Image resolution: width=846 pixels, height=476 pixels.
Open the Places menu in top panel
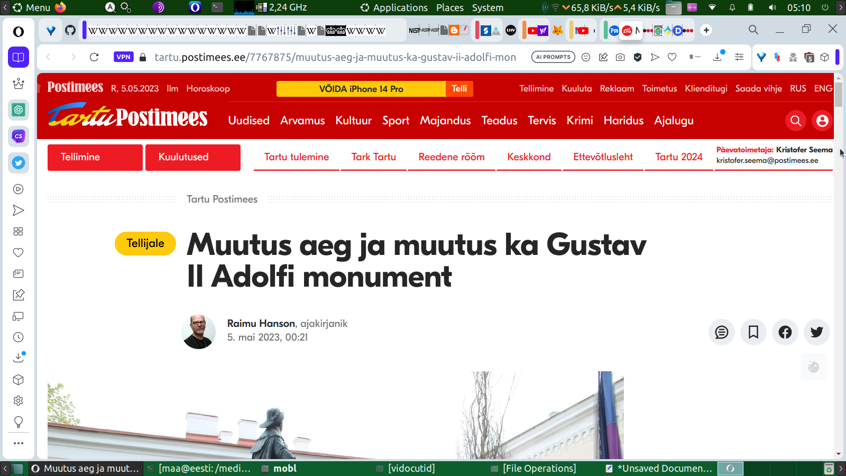[x=450, y=7]
